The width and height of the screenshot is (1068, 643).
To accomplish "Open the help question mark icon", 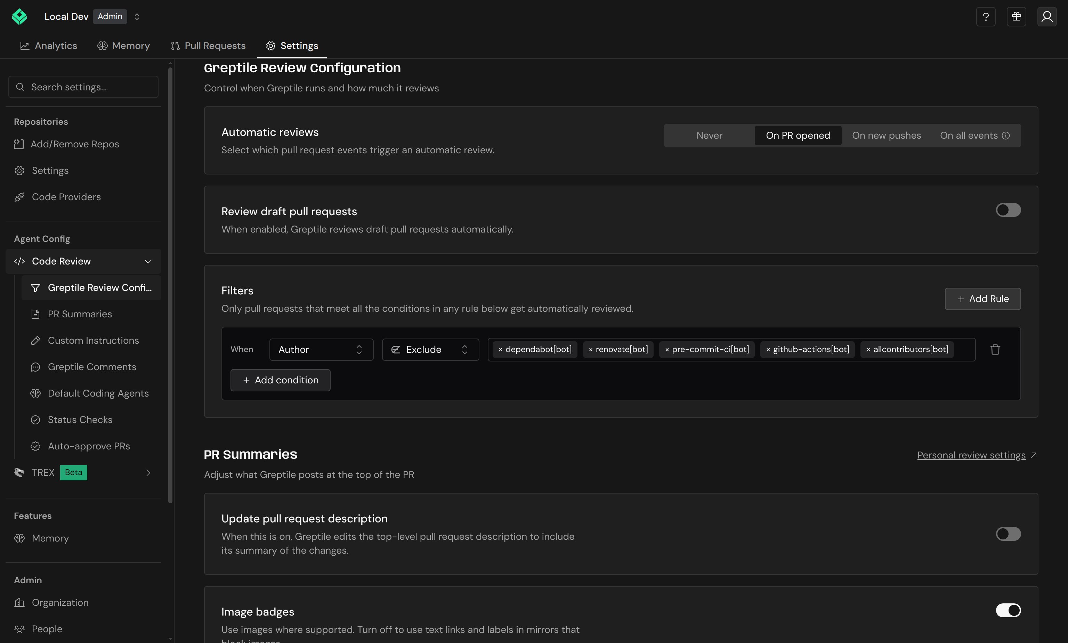I will tap(986, 16).
